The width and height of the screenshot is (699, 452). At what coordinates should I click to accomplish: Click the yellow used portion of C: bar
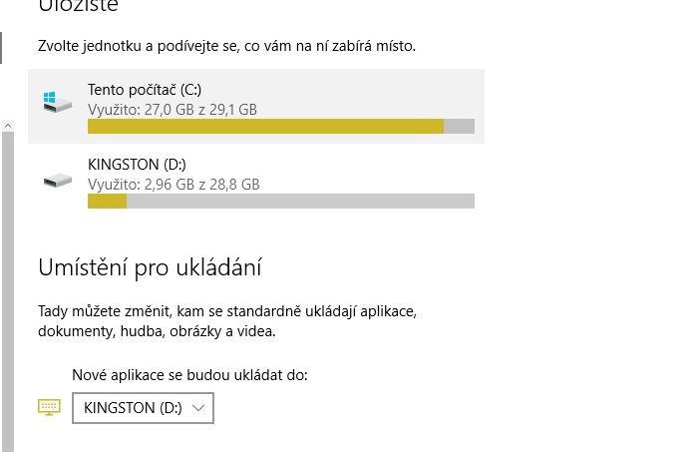264,126
